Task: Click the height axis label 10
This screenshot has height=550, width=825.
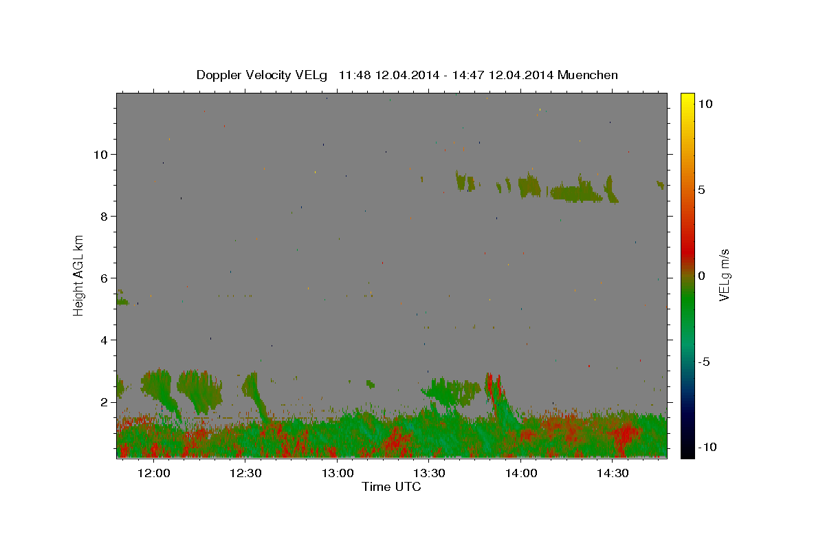Action: pyautogui.click(x=100, y=154)
